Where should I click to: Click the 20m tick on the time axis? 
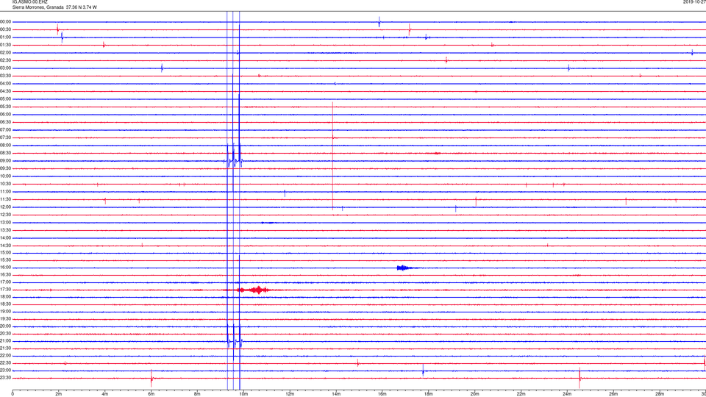(x=474, y=394)
